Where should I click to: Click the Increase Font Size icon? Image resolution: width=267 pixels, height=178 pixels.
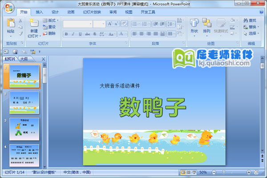pos(109,24)
